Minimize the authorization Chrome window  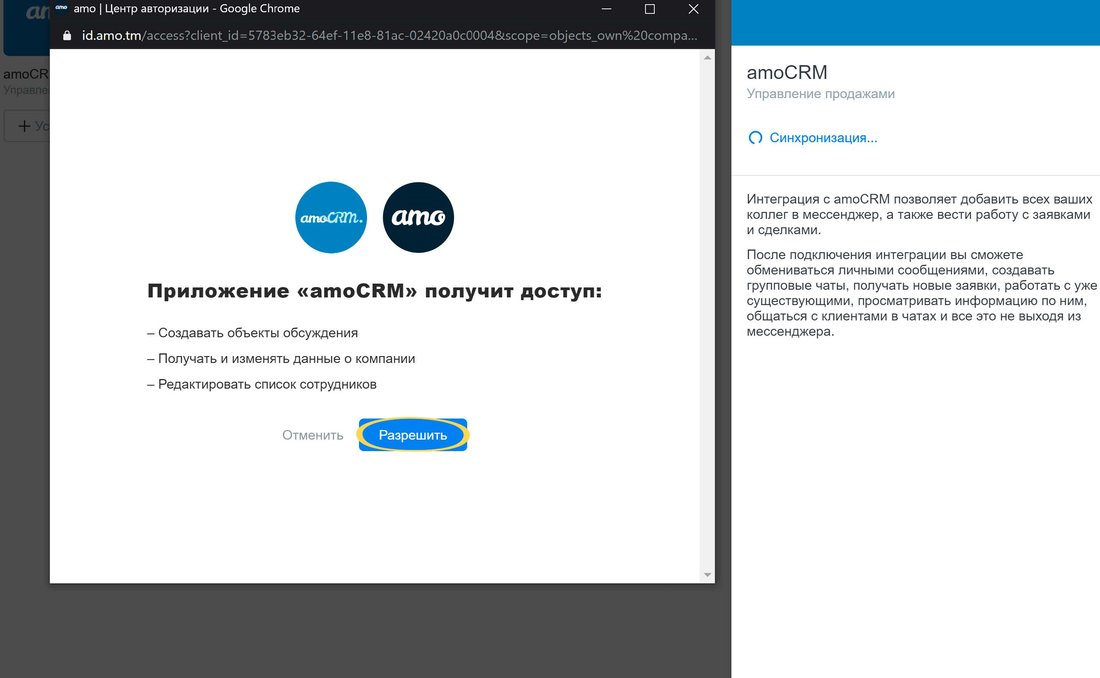pyautogui.click(x=606, y=9)
